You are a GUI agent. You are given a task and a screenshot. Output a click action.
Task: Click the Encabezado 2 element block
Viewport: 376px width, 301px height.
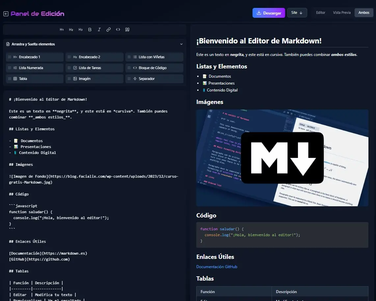point(94,57)
